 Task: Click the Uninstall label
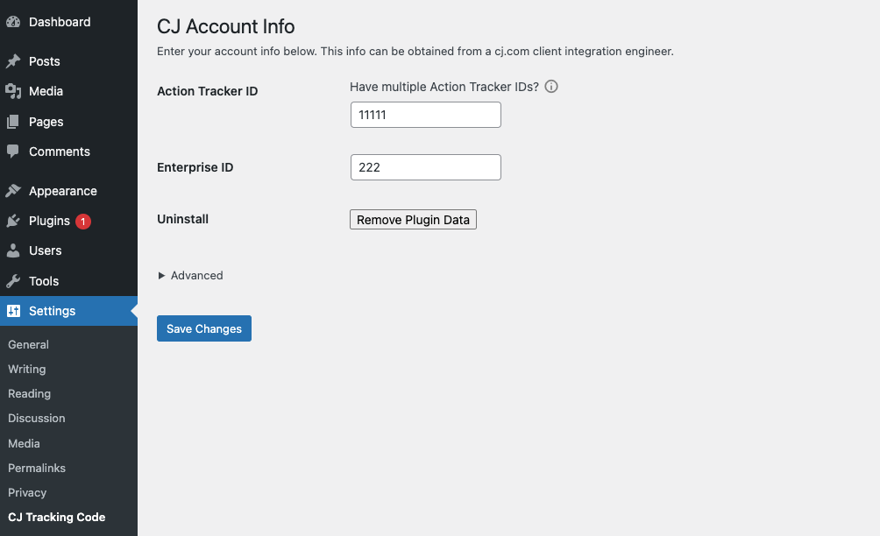pos(183,219)
